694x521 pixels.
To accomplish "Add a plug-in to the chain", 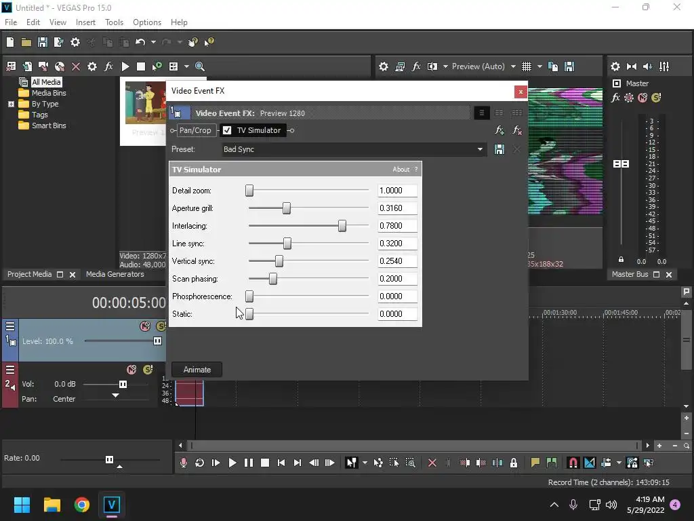I will tap(499, 130).
